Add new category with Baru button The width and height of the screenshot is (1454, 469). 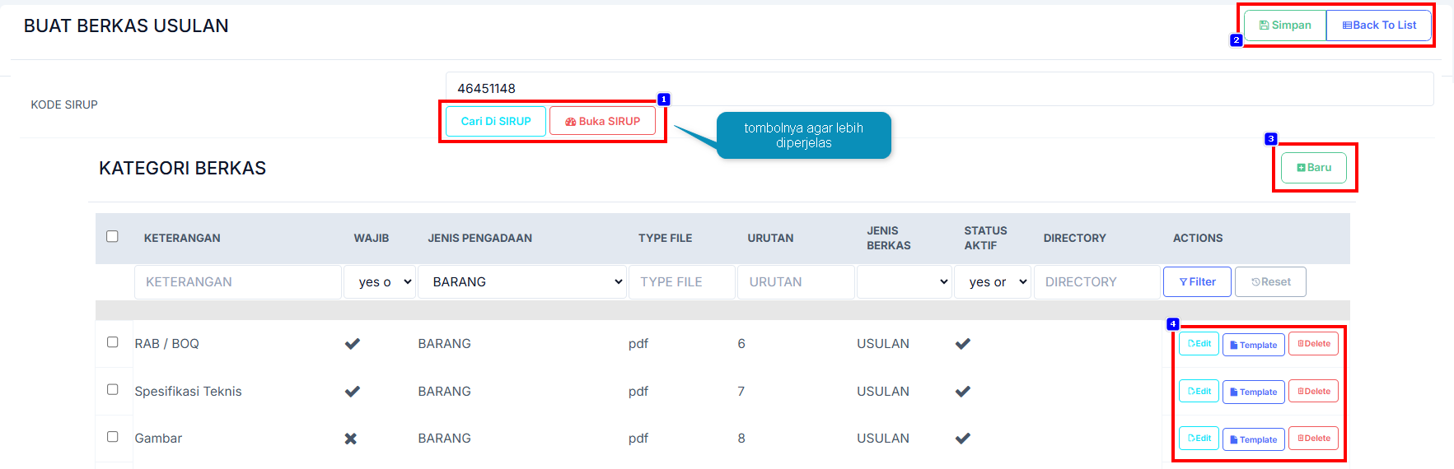pyautogui.click(x=1313, y=168)
